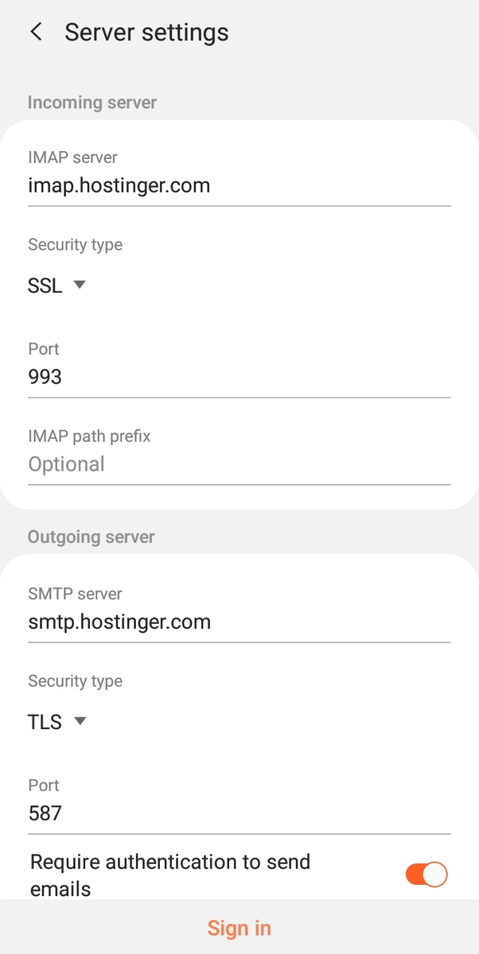Tap the Require authentication to send emails label
The image size is (479, 954).
pyautogui.click(x=170, y=875)
